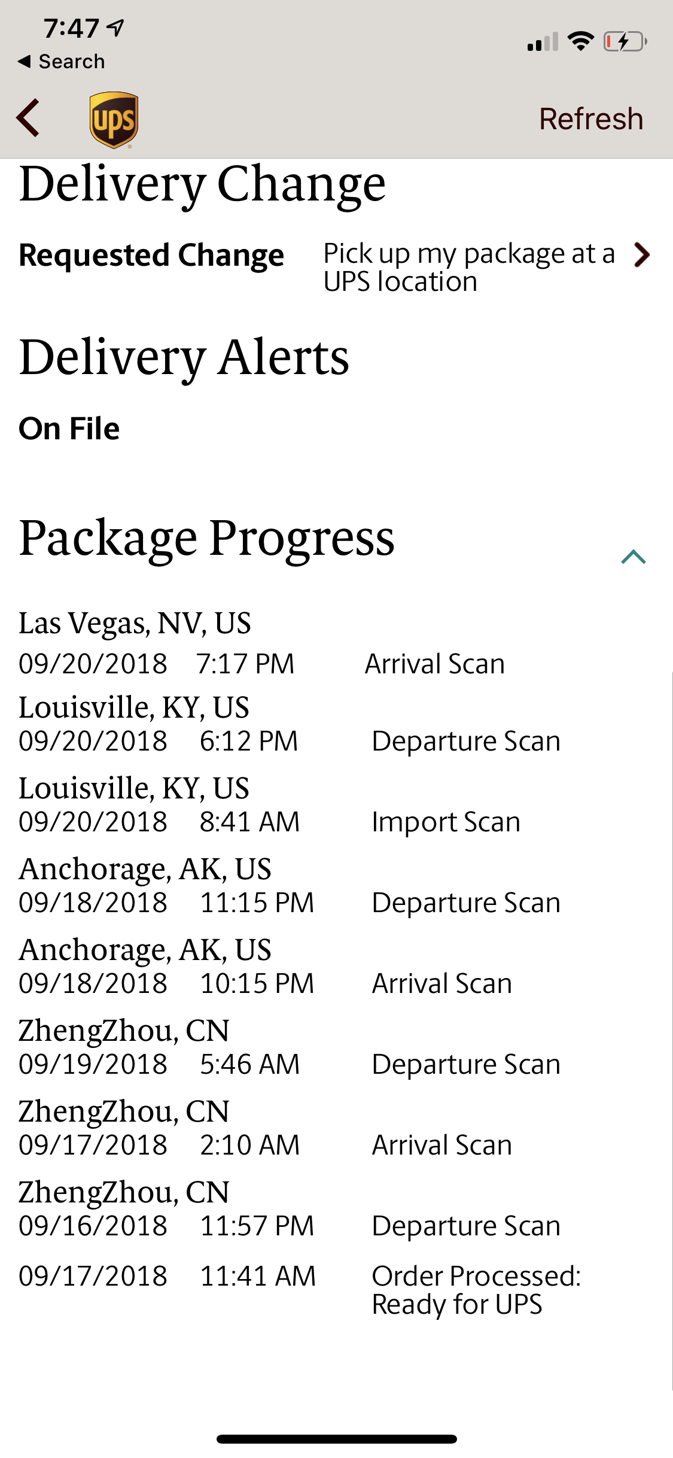This screenshot has width=673, height=1458.
Task: Tap the Delivery Alerts heading
Action: click(184, 358)
